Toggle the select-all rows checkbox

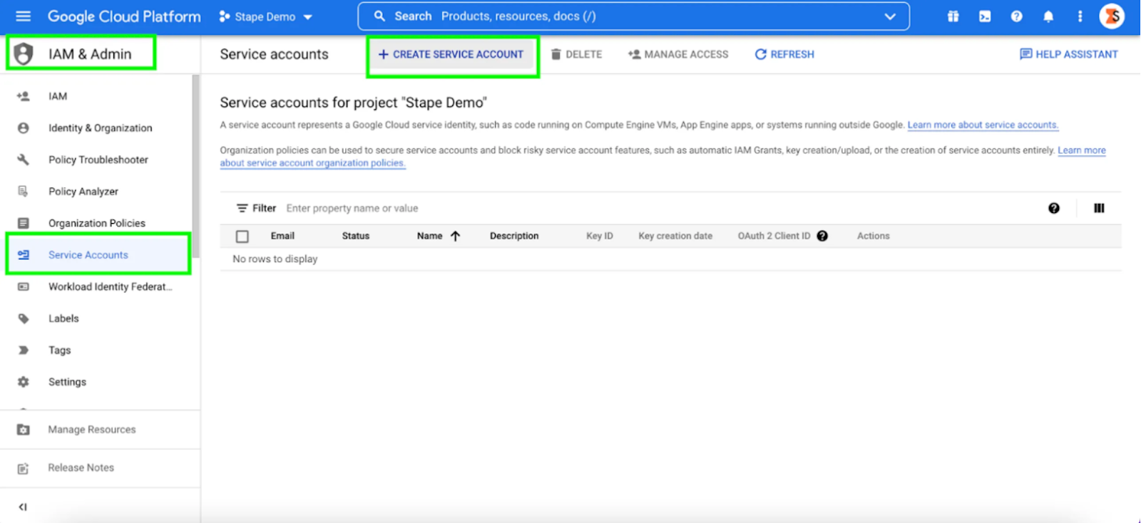click(x=242, y=236)
